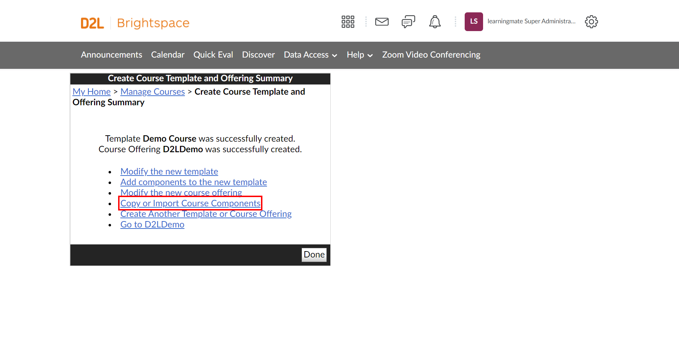Click the 'Demo Course' template name text
This screenshot has height=350, width=679.
169,139
